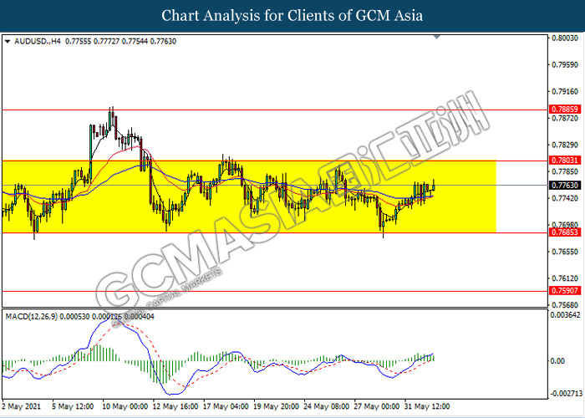Click the 0.003642 MACD scale value
This screenshot has width=585, height=418.
coord(566,315)
